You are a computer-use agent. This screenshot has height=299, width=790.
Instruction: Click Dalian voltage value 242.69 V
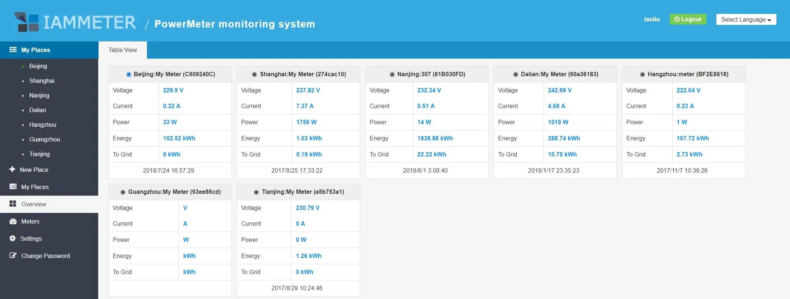560,90
